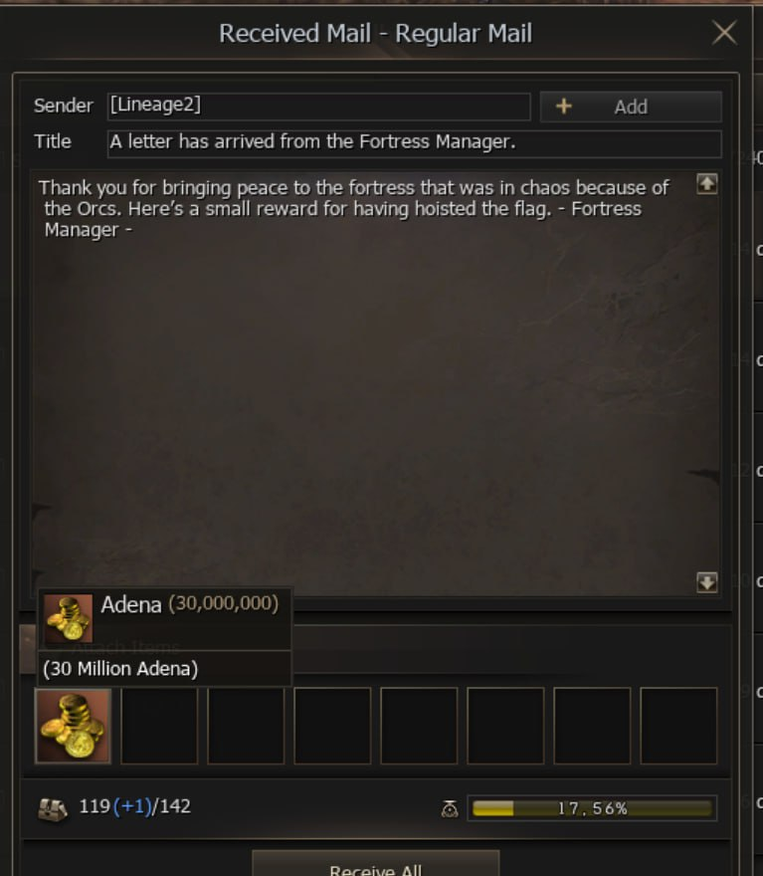Click the weight bag icon

pos(450,808)
